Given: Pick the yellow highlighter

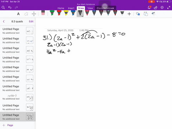Looking at the screenshot, I should pos(66,13).
